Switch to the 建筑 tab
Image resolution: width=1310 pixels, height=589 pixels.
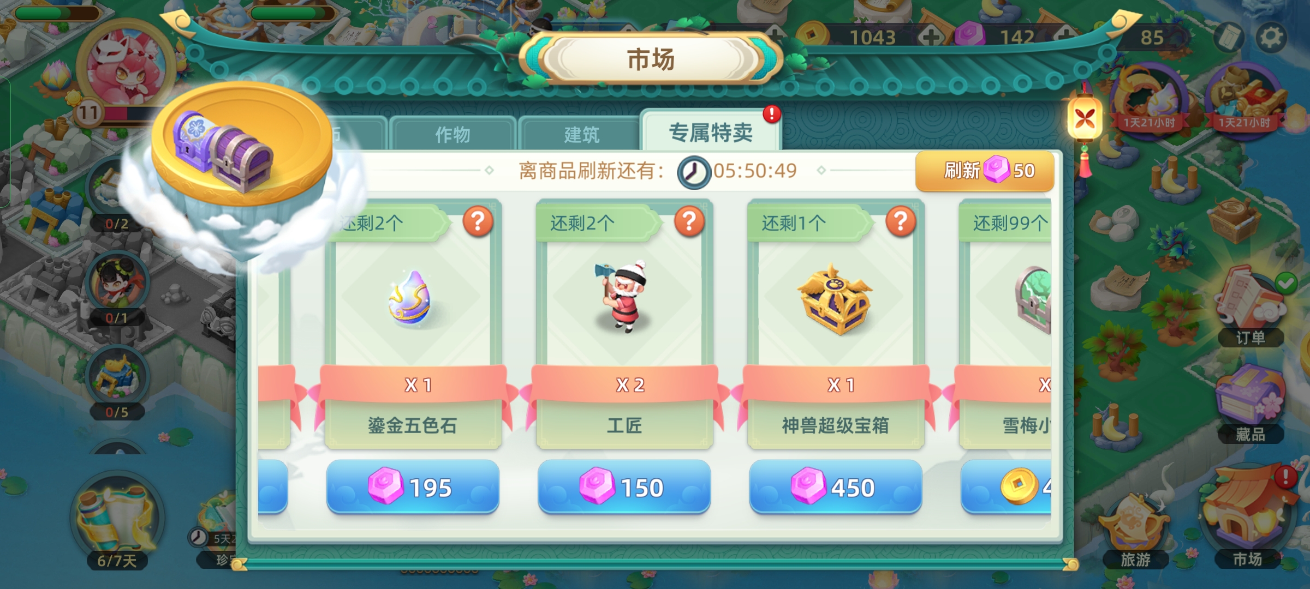[581, 134]
